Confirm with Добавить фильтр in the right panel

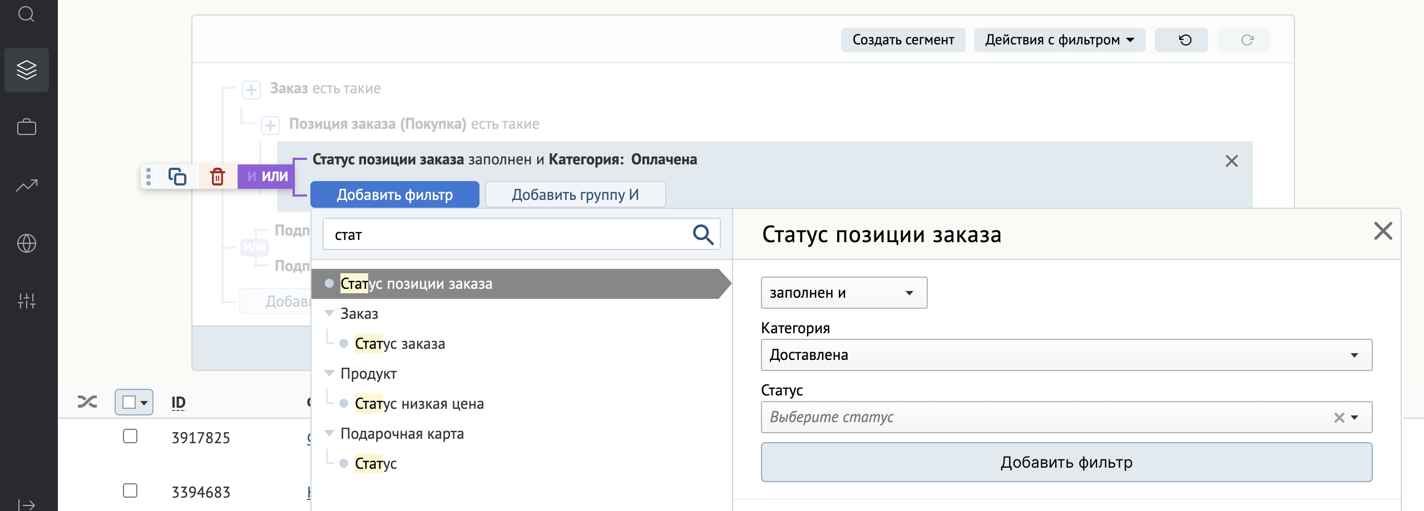1066,462
